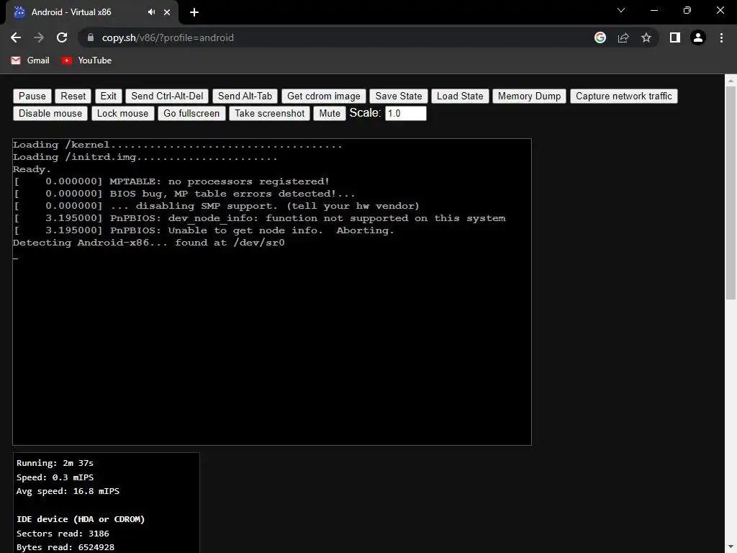Click the Scale input field
Viewport: 737px width, 553px height.
click(x=406, y=113)
